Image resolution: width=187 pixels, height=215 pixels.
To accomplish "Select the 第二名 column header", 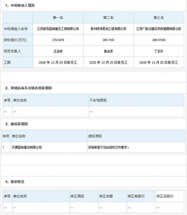I will tap(108, 18).
